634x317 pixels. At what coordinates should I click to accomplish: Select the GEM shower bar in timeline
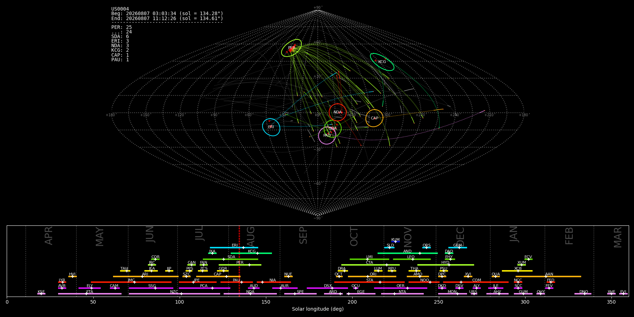point(458,248)
